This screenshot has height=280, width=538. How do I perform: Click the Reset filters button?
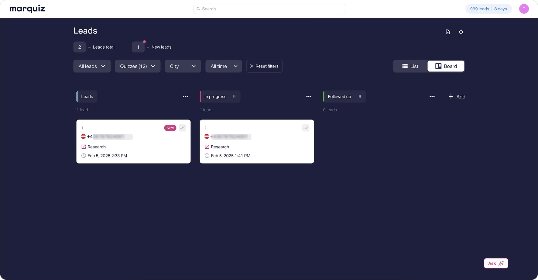(x=264, y=66)
